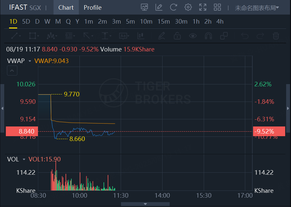The image size is (291, 207).
Task: Expand the VOL indicator dropdown
Action: (x=24, y=159)
